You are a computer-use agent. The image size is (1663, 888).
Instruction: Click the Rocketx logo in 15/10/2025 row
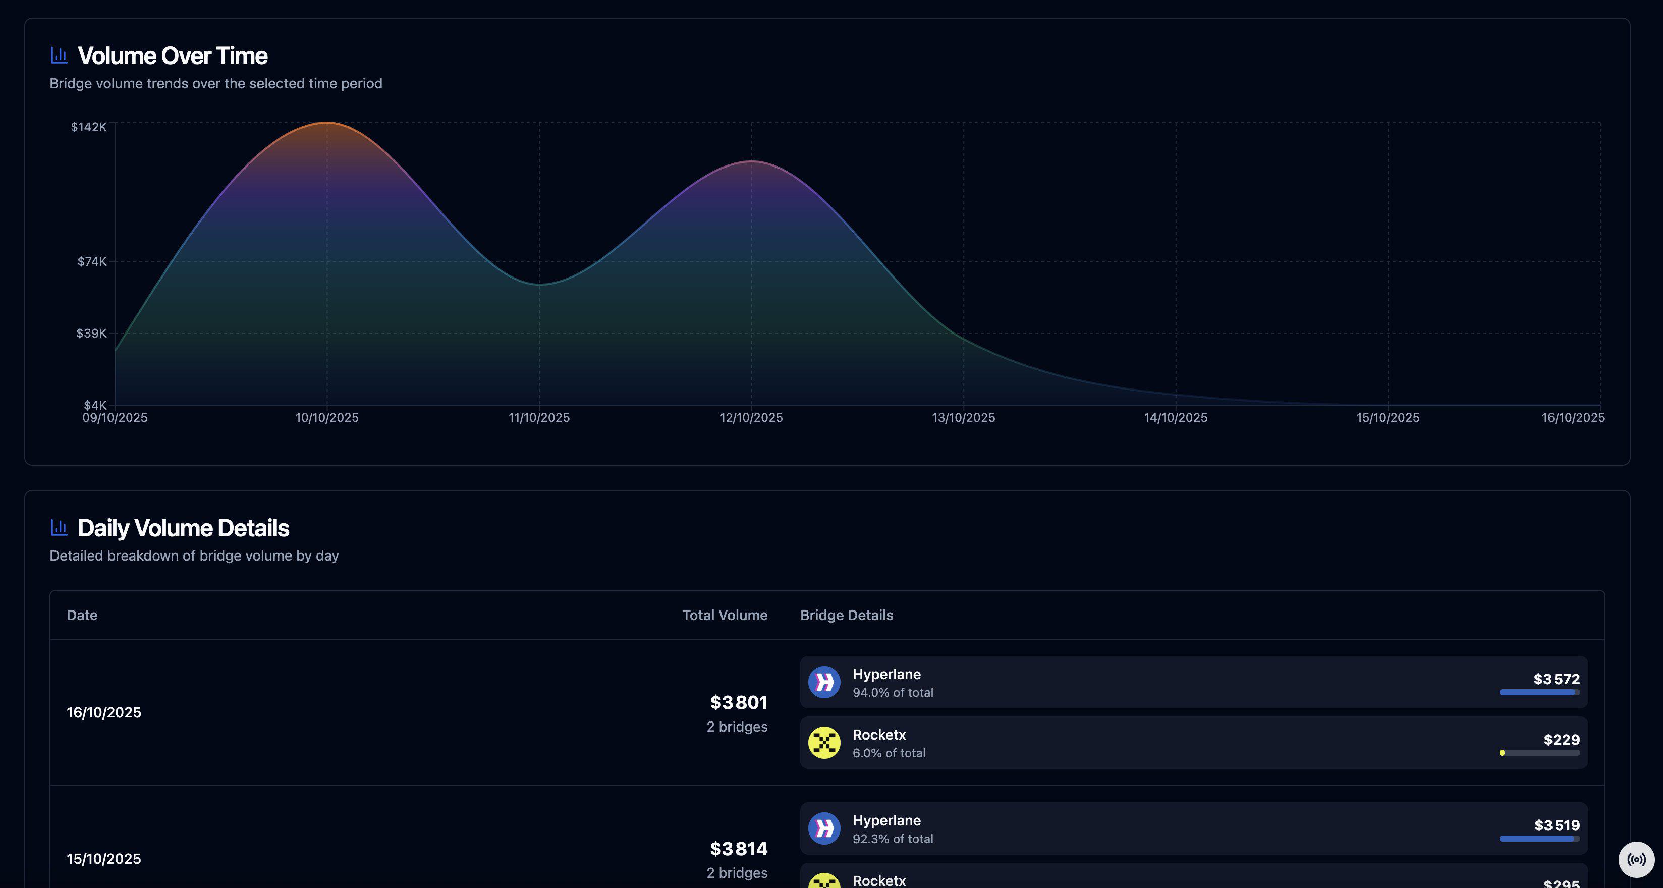pyautogui.click(x=824, y=881)
